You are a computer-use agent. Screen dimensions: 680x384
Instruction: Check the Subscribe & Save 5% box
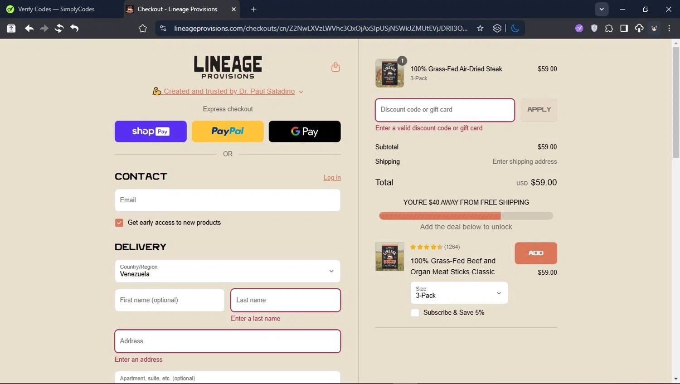coord(415,312)
